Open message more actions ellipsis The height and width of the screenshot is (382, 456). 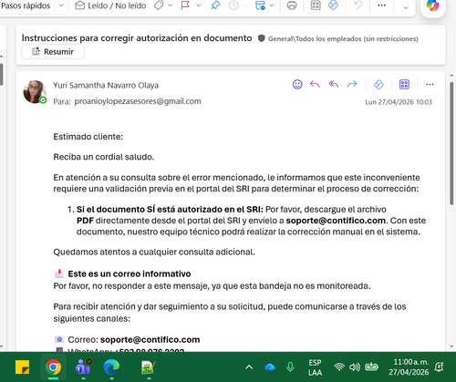pos(430,84)
